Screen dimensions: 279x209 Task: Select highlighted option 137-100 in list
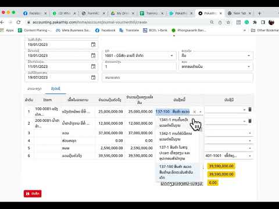coord(178,172)
